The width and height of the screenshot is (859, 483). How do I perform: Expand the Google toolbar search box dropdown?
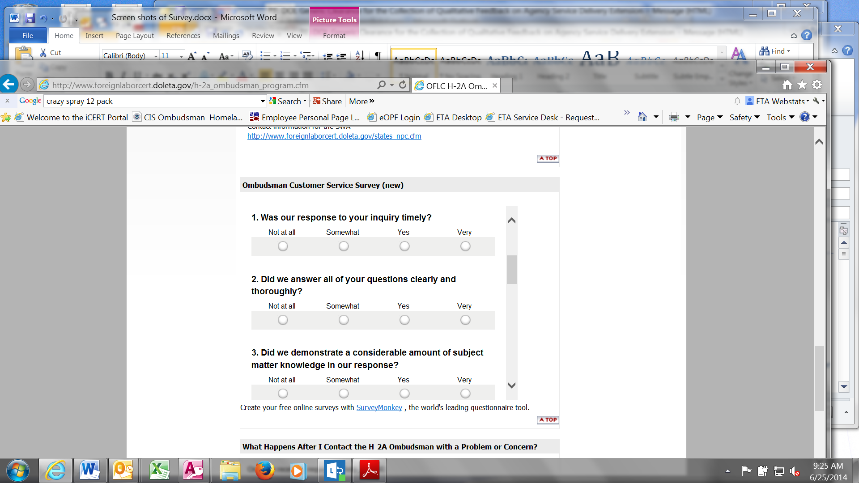[x=263, y=101]
